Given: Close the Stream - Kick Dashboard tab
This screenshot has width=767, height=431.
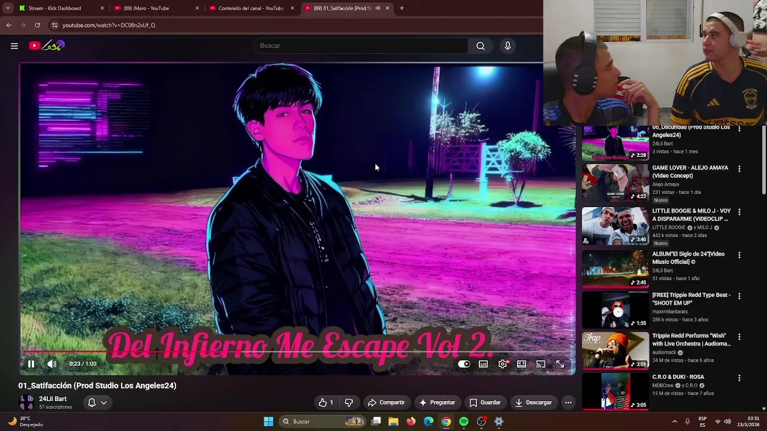Looking at the screenshot, I should (102, 8).
